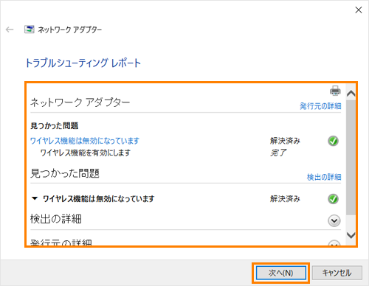Image resolution: width=369 pixels, height=286 pixels.
Task: Click the トラブルシューティング レポート heading
Action: point(83,63)
